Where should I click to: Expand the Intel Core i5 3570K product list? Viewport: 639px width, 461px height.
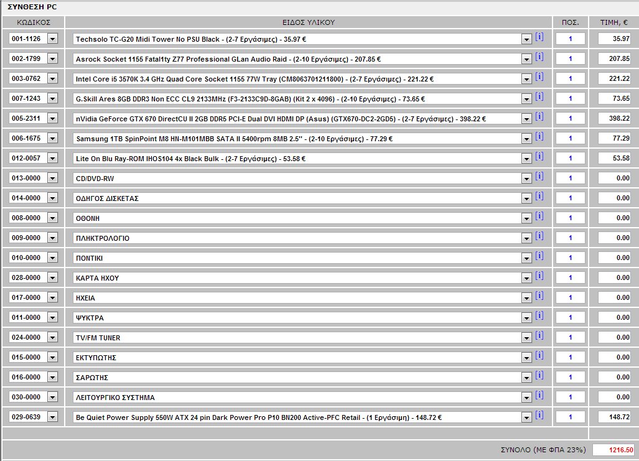pyautogui.click(x=526, y=79)
